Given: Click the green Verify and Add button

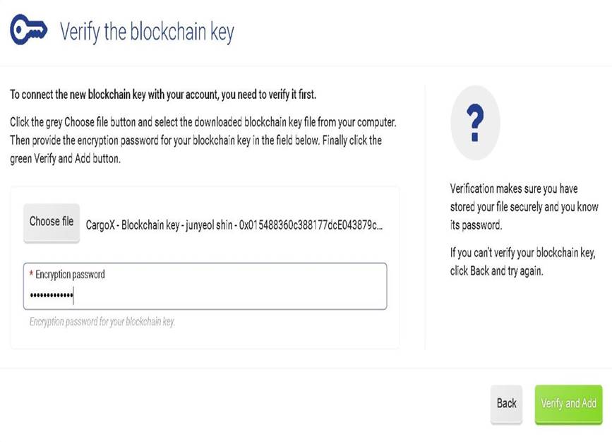Looking at the screenshot, I should tap(568, 404).
